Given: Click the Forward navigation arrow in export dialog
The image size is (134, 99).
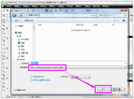Looking at the screenshot, I should coord(18,16).
